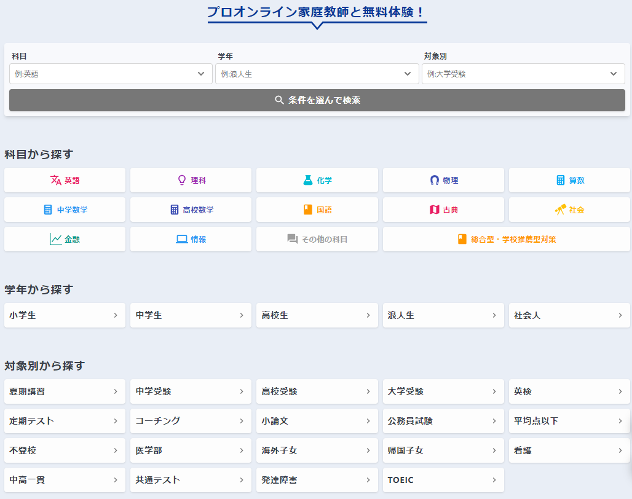Click the chevron on the 中学生 card
The height and width of the screenshot is (499, 632).
click(242, 315)
